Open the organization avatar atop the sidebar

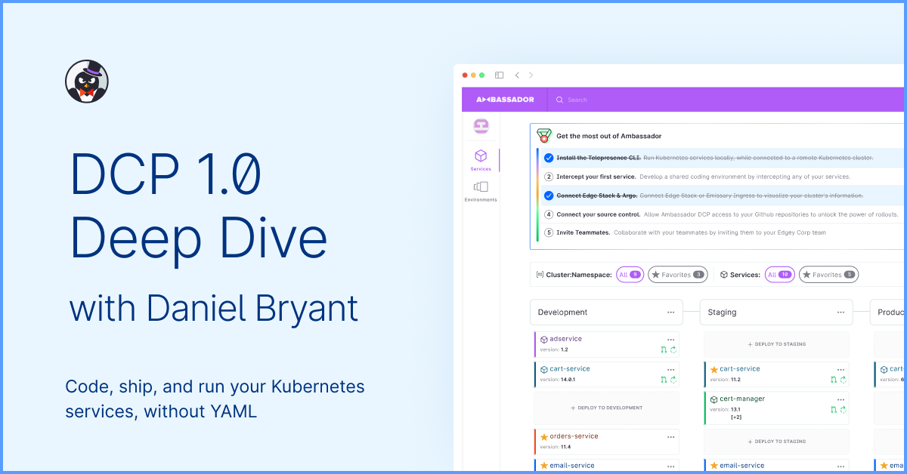[x=481, y=126]
